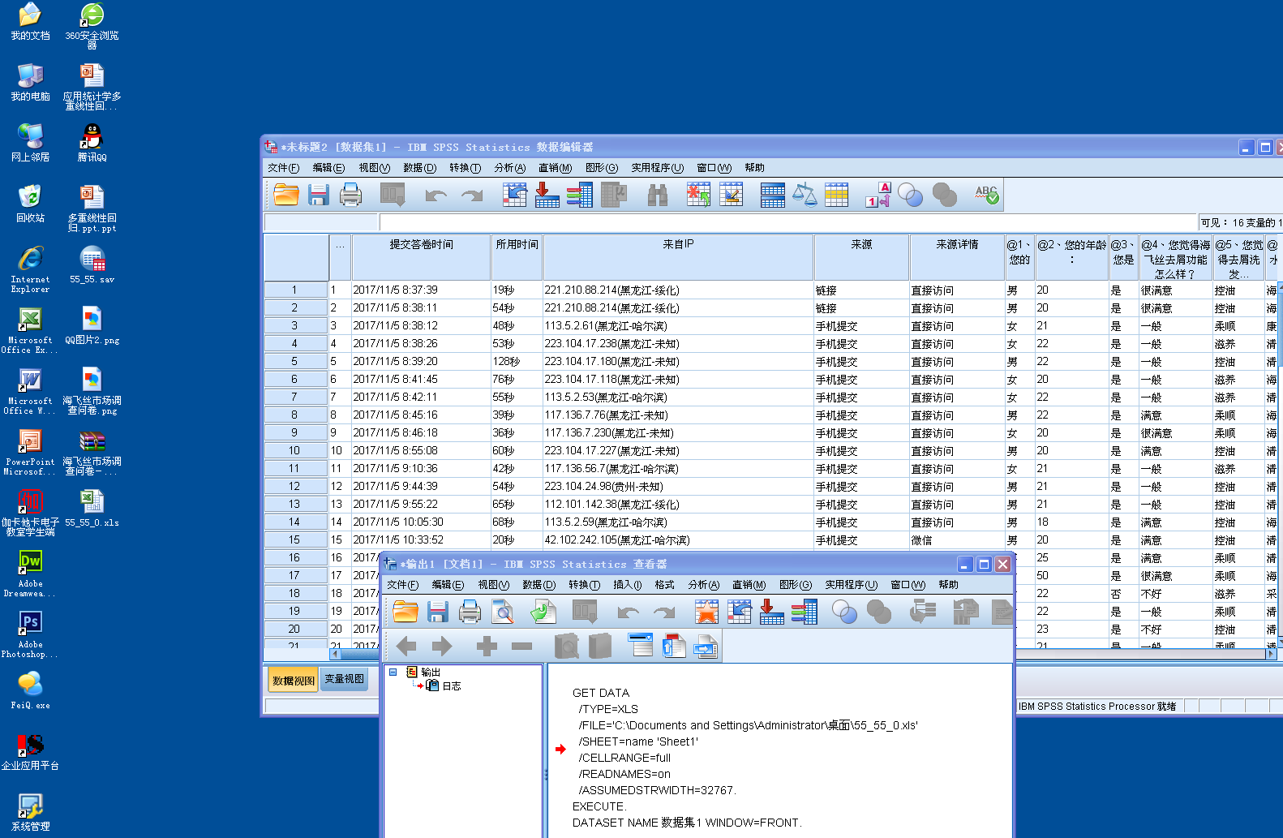Viewport: 1283px width, 838px height.
Task: Click horizontal scrollbar right arrow in data grid
Action: point(1271,652)
